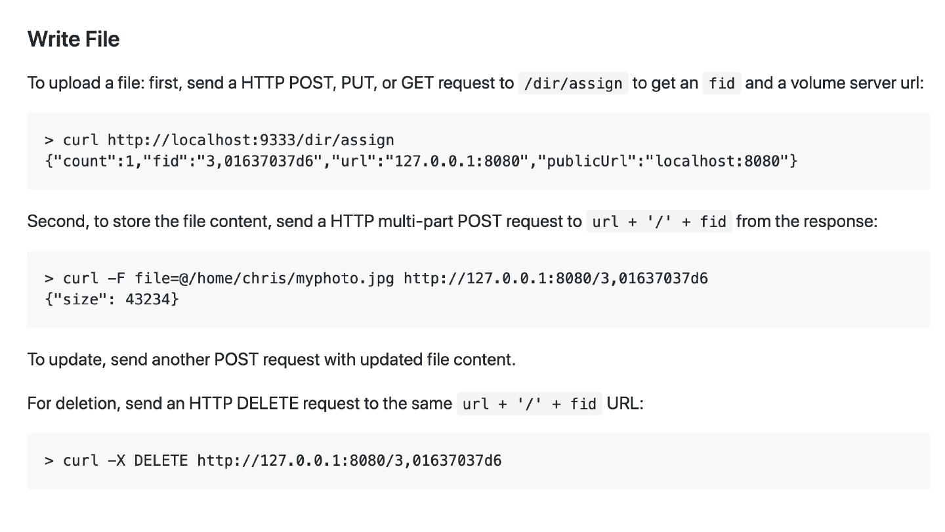This screenshot has width=945, height=532.
Task: Click url + '/' + fid code before 'from the response'
Action: pos(659,222)
